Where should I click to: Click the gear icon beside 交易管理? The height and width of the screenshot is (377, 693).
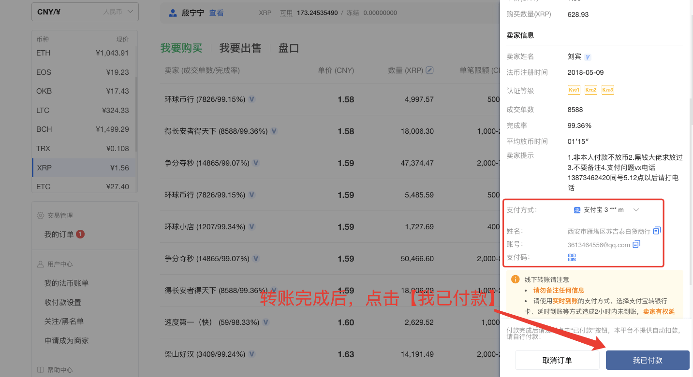40,215
